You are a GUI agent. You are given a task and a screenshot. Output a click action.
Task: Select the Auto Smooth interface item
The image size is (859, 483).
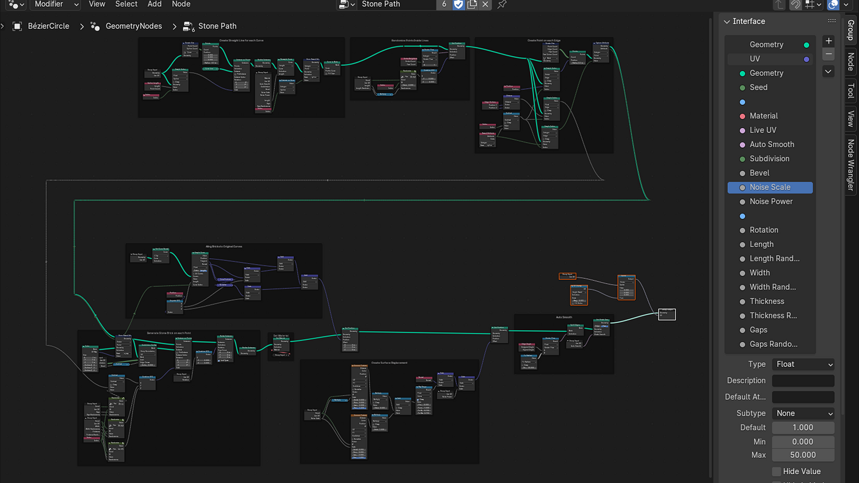(x=770, y=145)
